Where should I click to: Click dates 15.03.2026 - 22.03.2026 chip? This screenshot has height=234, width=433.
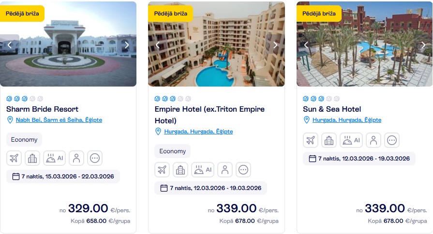click(x=63, y=176)
